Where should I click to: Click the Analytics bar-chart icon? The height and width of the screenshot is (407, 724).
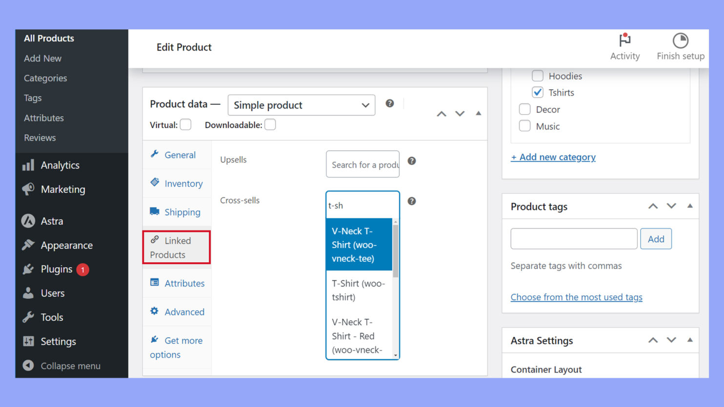click(28, 165)
